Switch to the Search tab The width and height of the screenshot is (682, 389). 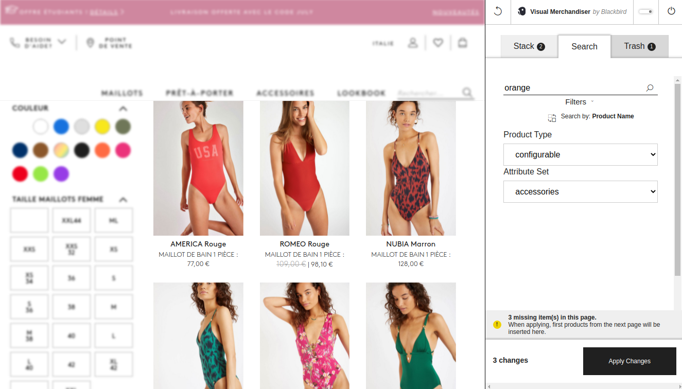(584, 46)
